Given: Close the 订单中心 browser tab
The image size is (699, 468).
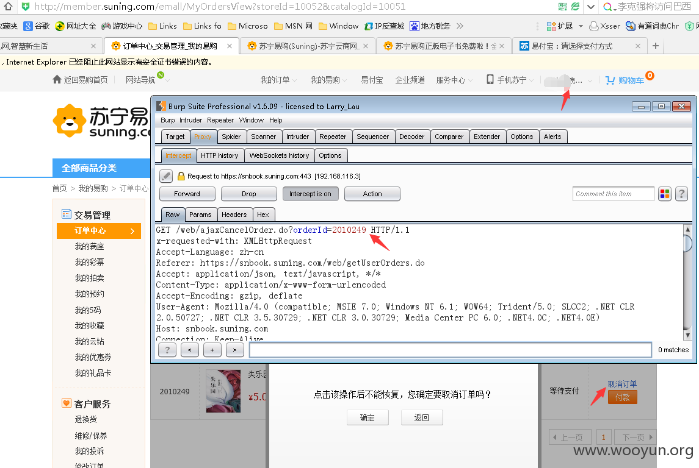Looking at the screenshot, I should pyautogui.click(x=229, y=46).
